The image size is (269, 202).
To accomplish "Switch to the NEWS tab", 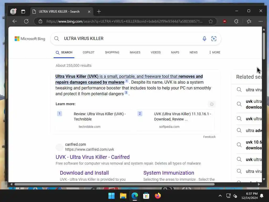I will pos(194,52).
